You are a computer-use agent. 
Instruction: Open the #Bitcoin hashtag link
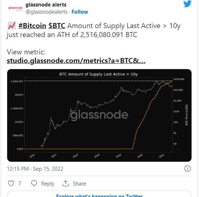[32, 26]
